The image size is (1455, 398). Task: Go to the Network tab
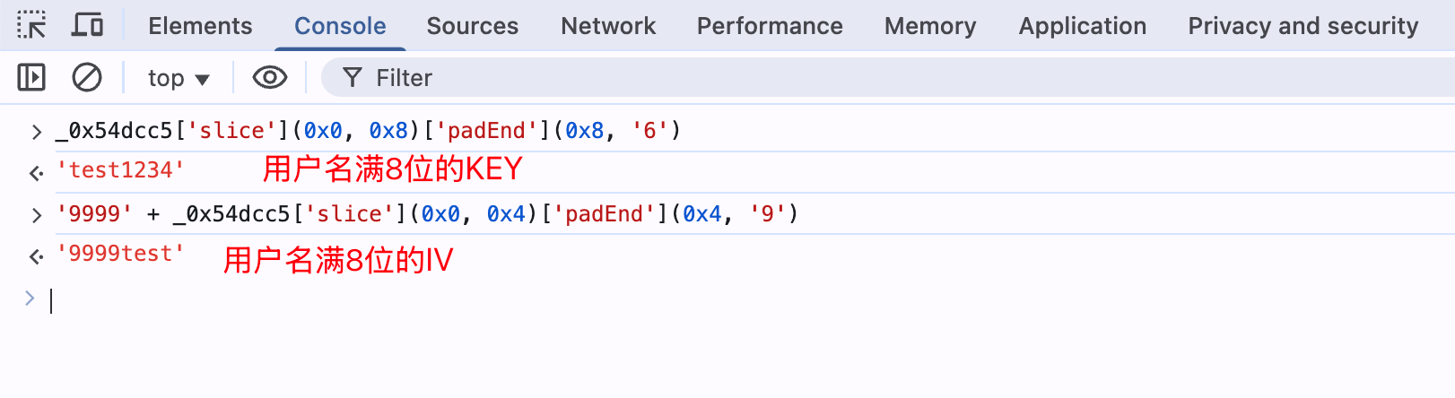tap(608, 26)
